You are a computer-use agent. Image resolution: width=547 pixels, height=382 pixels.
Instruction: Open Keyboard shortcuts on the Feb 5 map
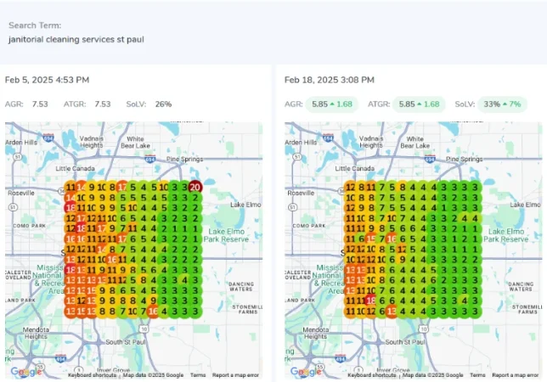point(92,375)
